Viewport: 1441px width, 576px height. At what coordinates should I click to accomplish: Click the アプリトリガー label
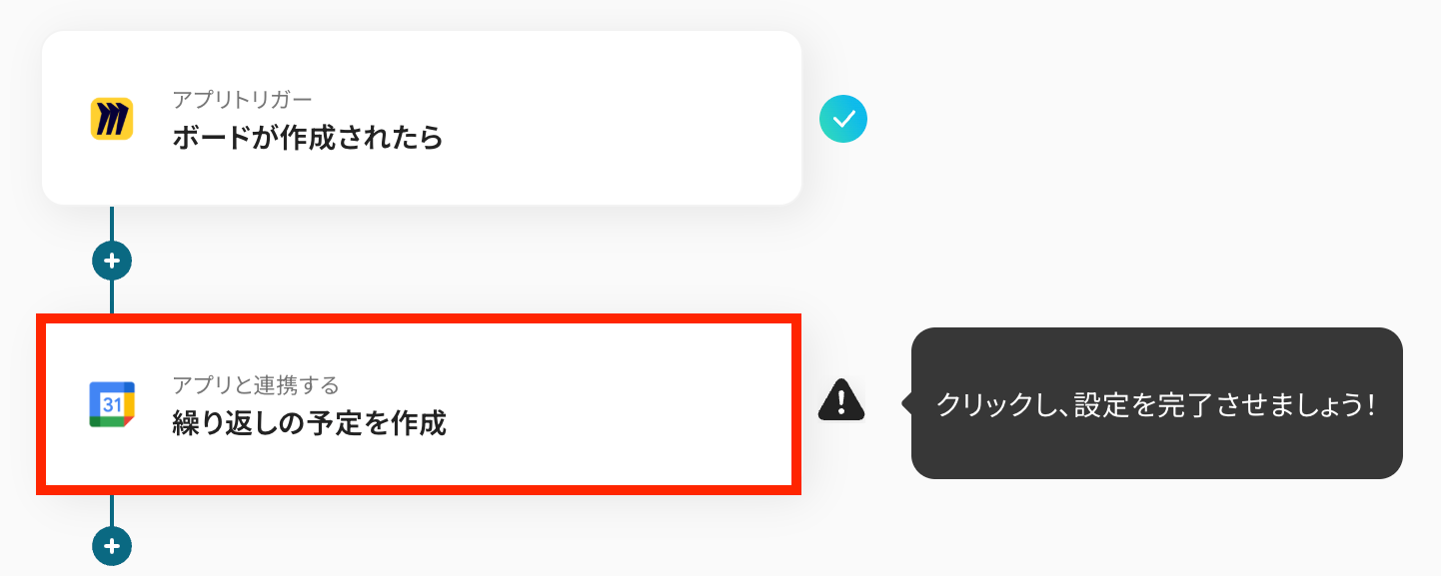click(243, 99)
